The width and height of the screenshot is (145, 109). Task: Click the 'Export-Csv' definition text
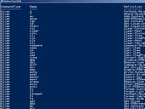coord(133,77)
